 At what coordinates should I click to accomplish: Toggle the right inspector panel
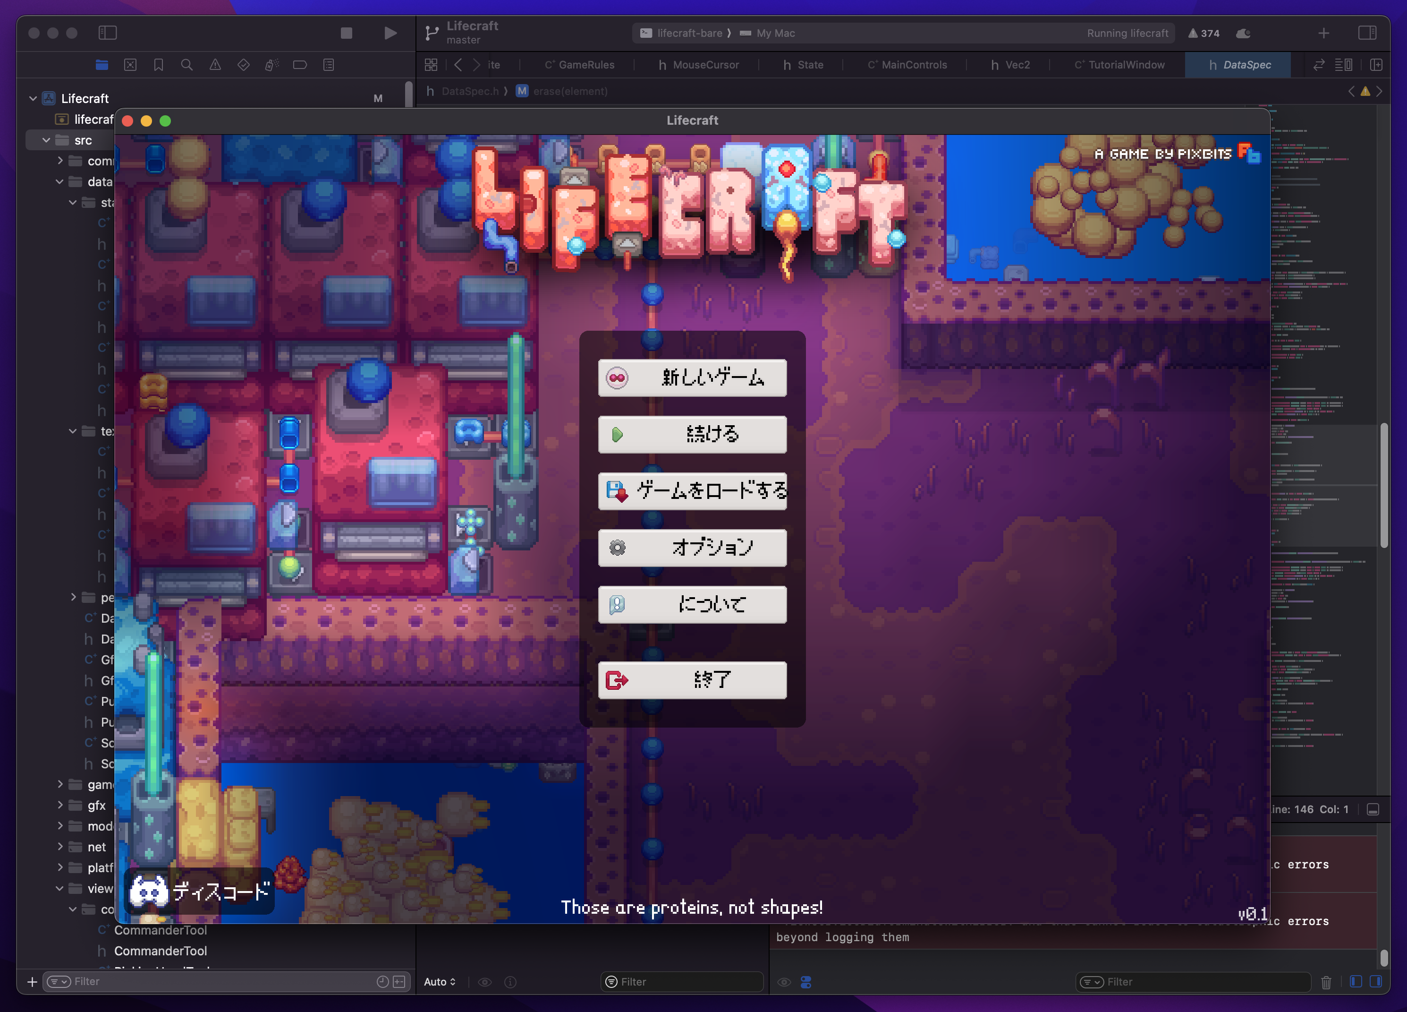click(1367, 33)
